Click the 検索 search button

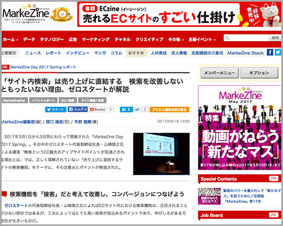[275, 38]
